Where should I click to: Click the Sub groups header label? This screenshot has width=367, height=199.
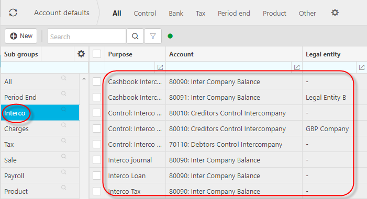[21, 54]
